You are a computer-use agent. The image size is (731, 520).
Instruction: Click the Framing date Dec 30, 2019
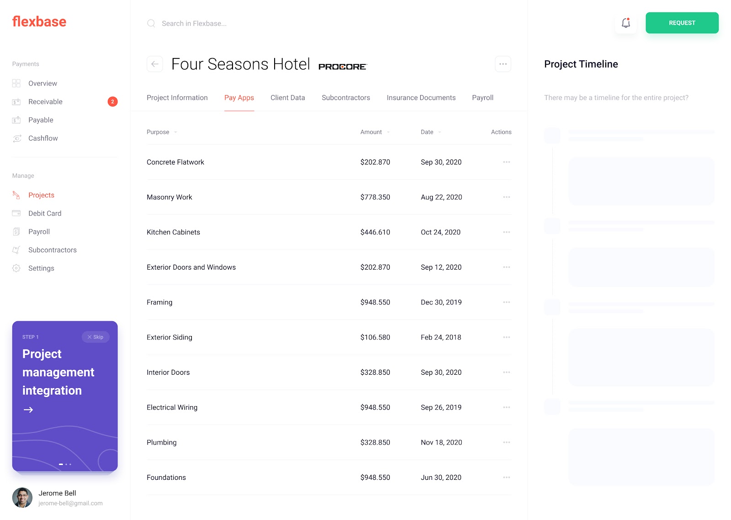pos(441,302)
